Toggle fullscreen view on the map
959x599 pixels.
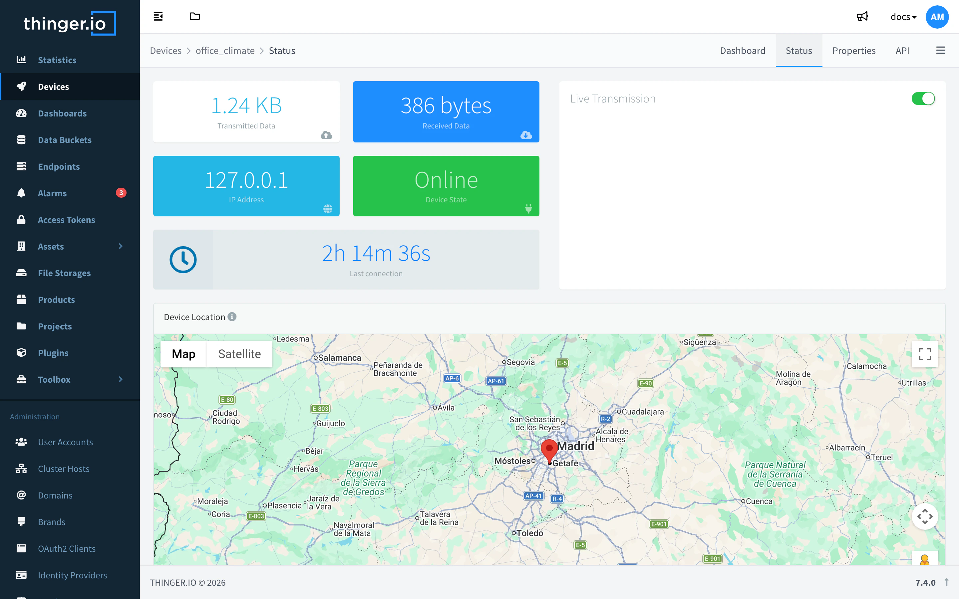[x=924, y=354]
